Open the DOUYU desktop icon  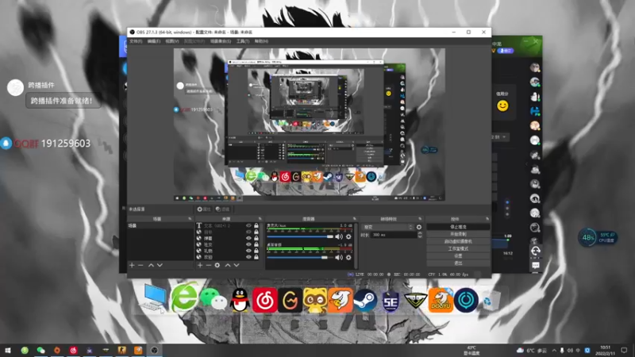tap(441, 301)
